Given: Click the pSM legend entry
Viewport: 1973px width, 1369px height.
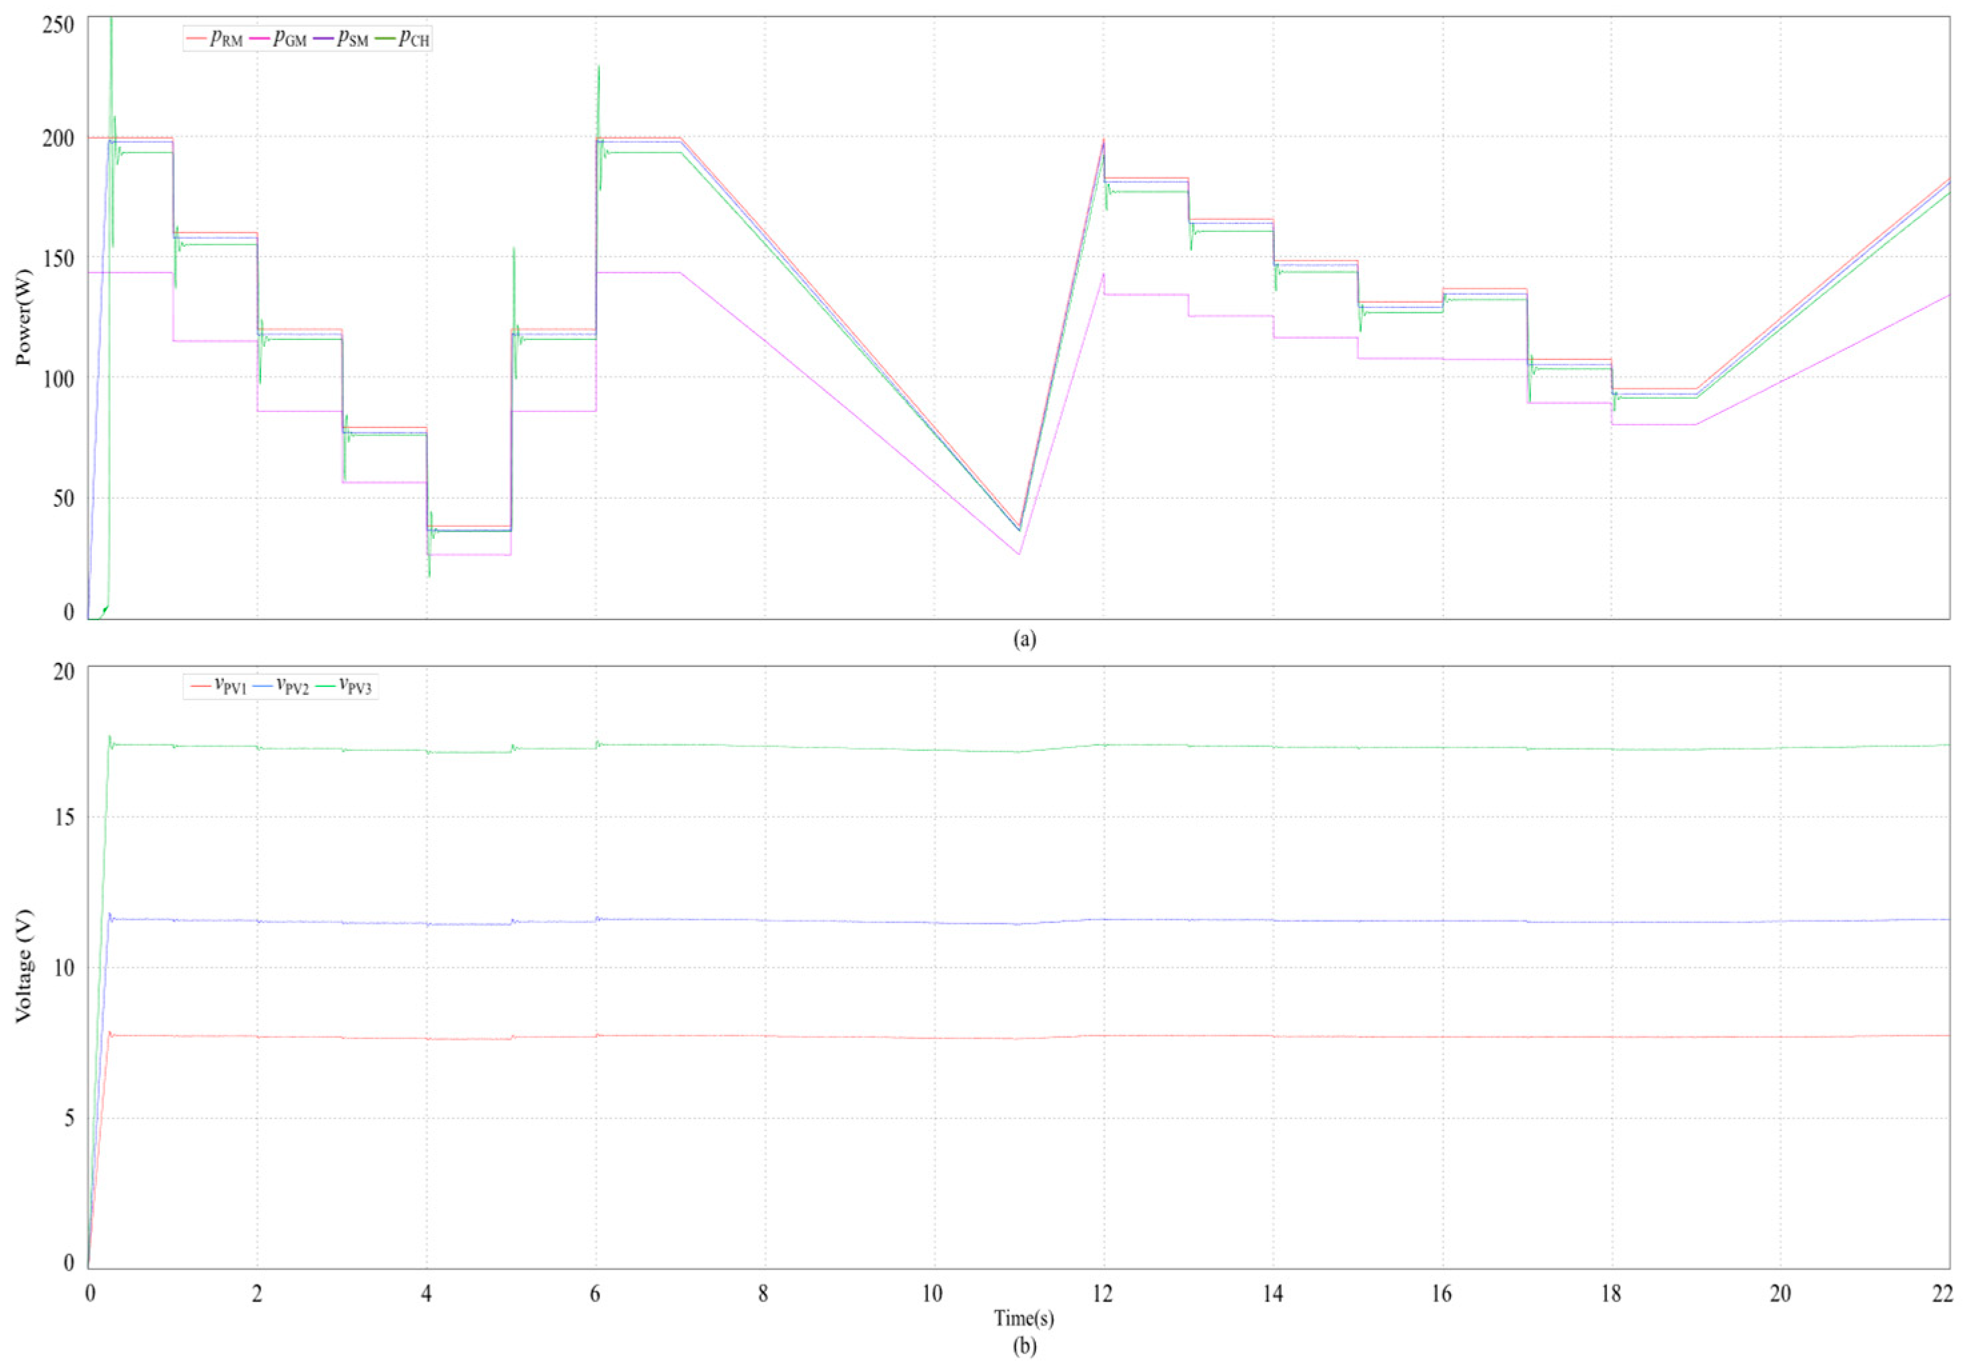Looking at the screenshot, I should coord(341,39).
